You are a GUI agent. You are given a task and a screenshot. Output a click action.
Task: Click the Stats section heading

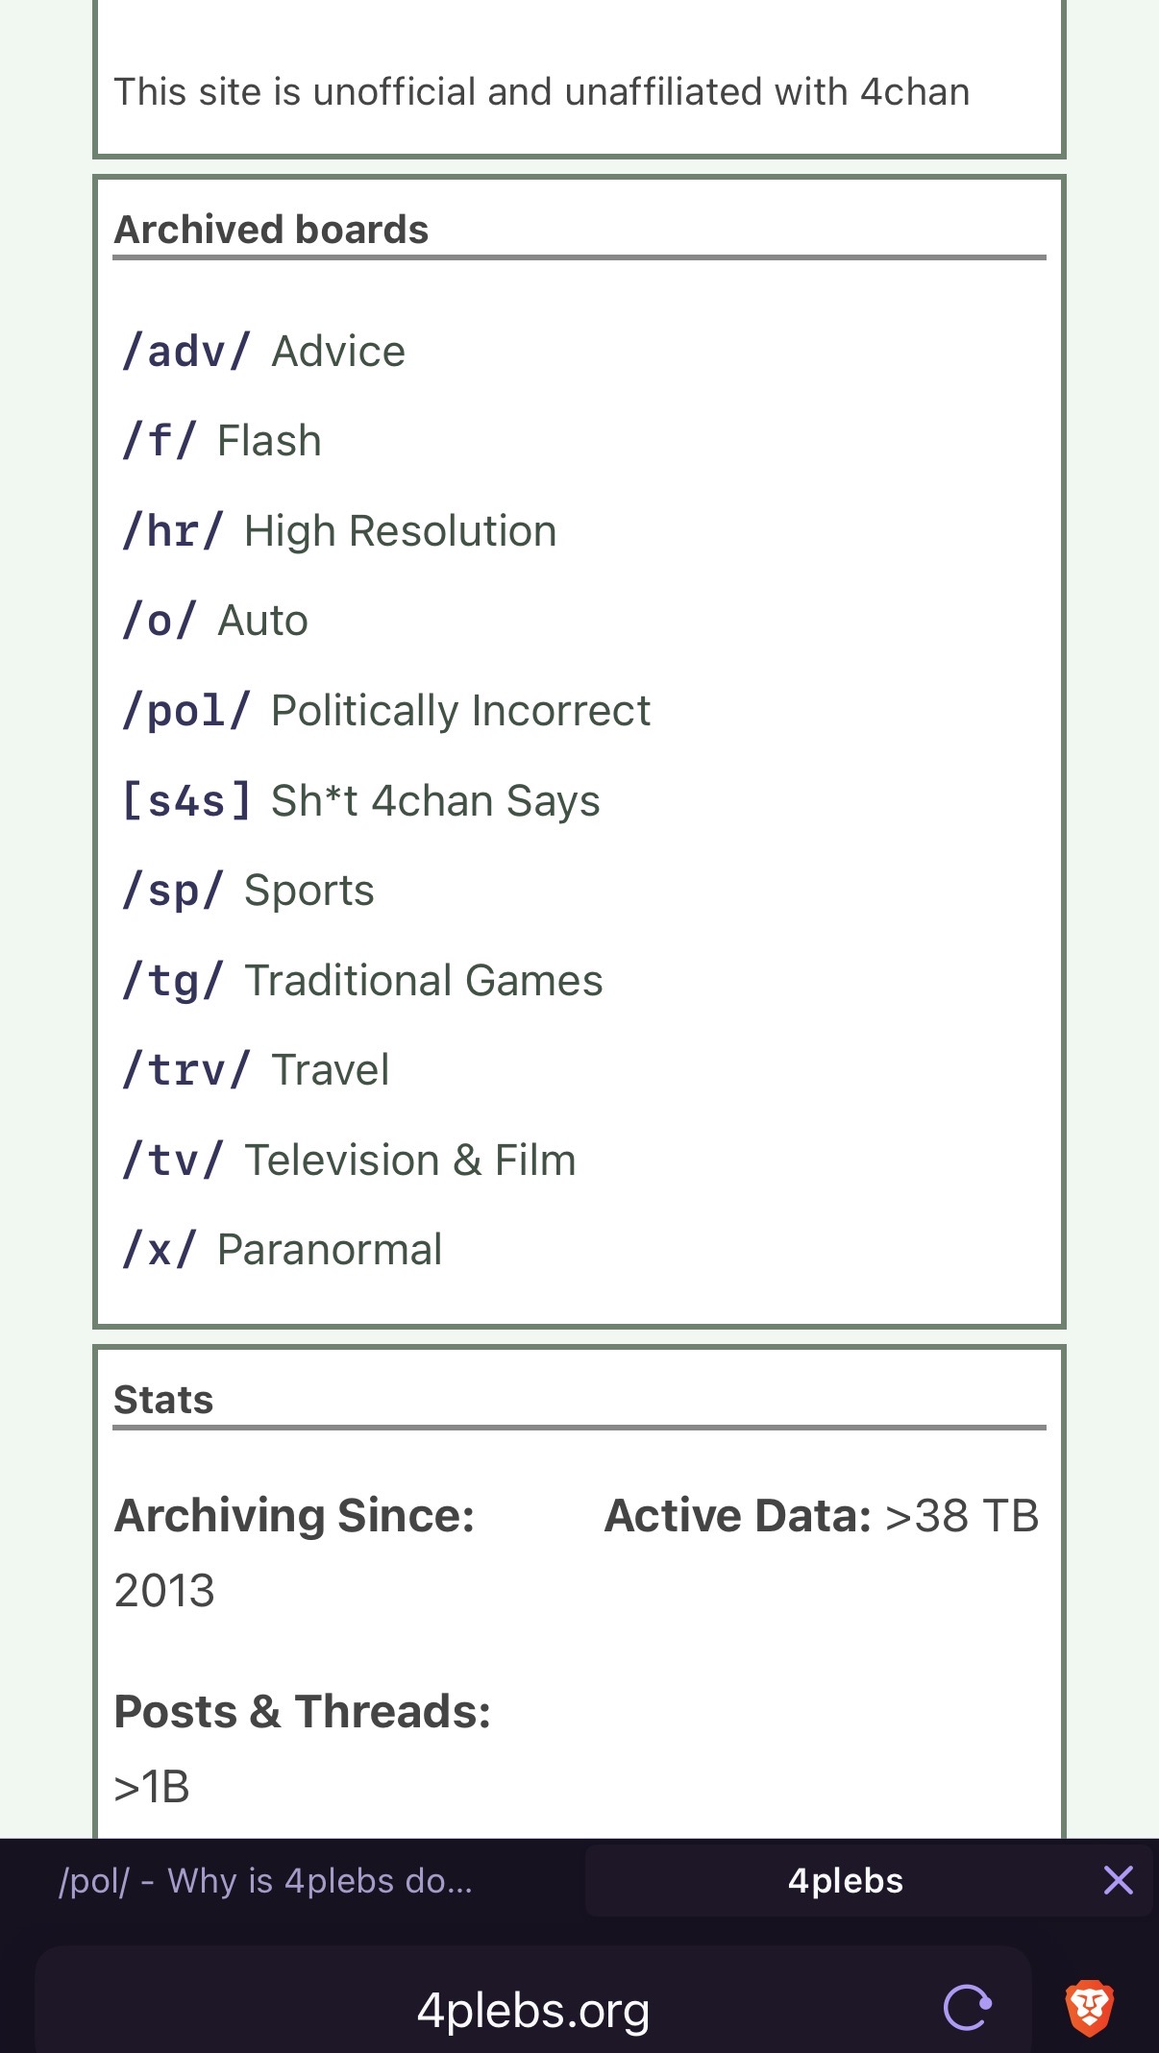point(163,1400)
